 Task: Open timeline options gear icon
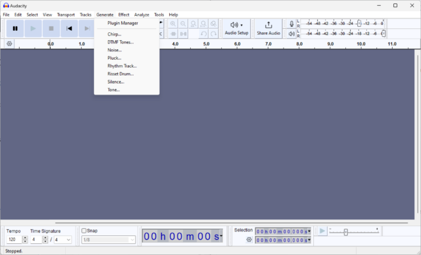point(9,44)
